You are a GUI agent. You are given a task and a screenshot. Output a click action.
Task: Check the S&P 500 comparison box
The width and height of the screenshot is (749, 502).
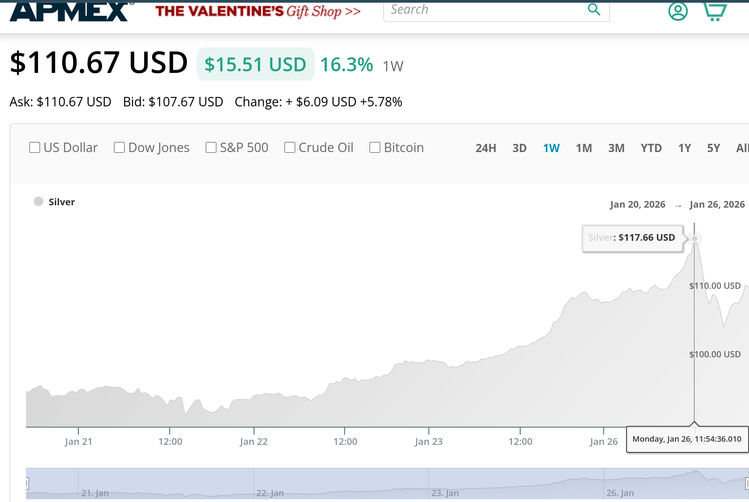coord(211,147)
